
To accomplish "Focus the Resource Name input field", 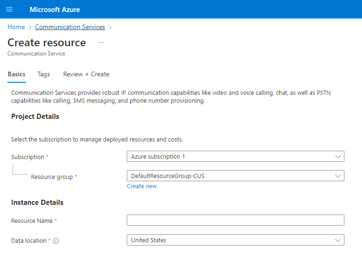I will coord(236,220).
